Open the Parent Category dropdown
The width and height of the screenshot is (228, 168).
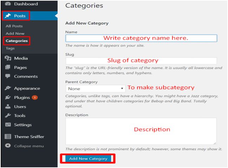(95, 89)
